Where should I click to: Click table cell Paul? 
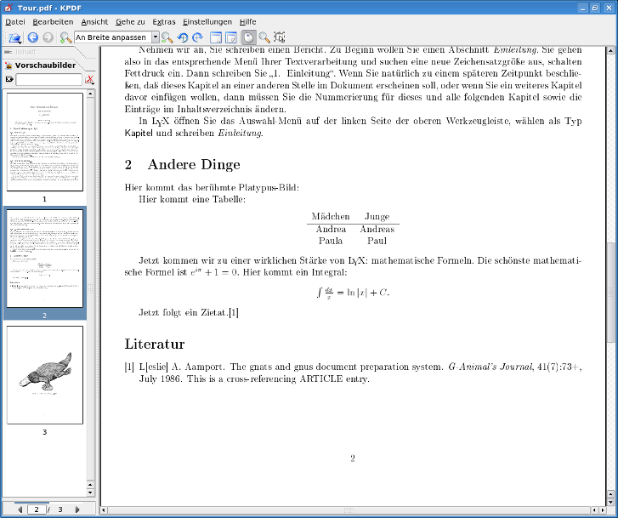coord(377,241)
